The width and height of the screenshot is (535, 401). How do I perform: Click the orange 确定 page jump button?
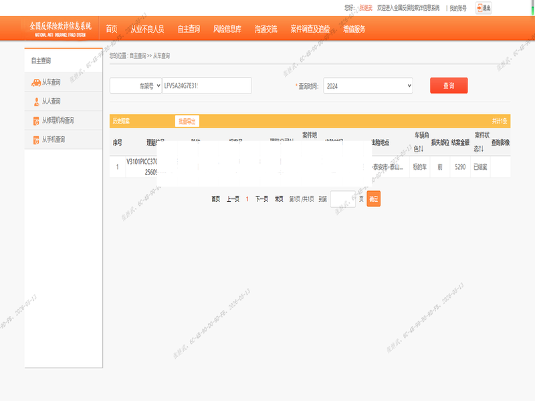[x=374, y=198]
